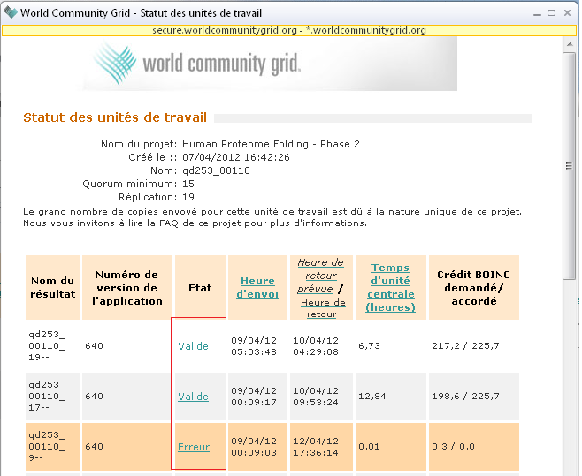
Task: Click the secure.worldcommunitygrid.org address bar
Action: point(289,30)
